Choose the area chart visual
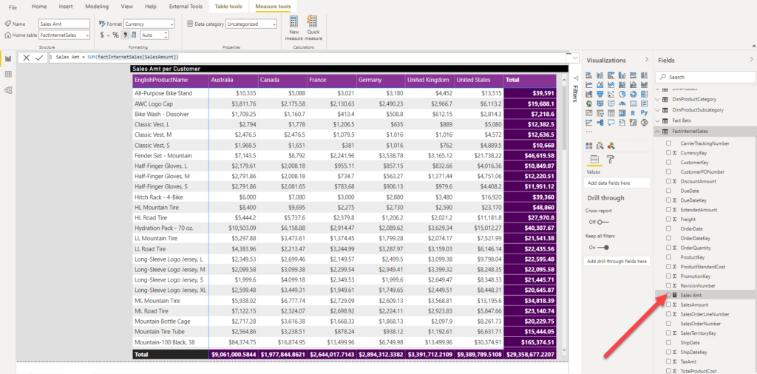The width and height of the screenshot is (757, 374). [x=600, y=84]
